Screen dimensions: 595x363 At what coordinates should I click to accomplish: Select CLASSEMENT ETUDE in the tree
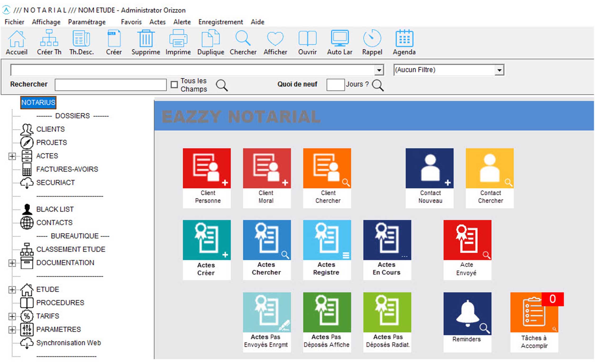71,249
